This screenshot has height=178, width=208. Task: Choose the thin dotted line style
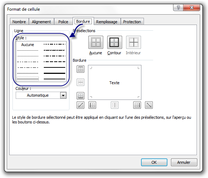[27, 56]
